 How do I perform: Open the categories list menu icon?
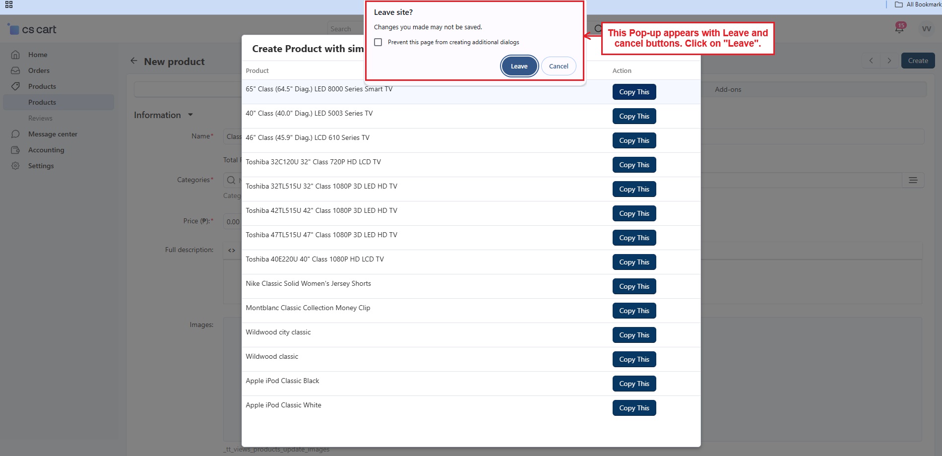tap(913, 180)
